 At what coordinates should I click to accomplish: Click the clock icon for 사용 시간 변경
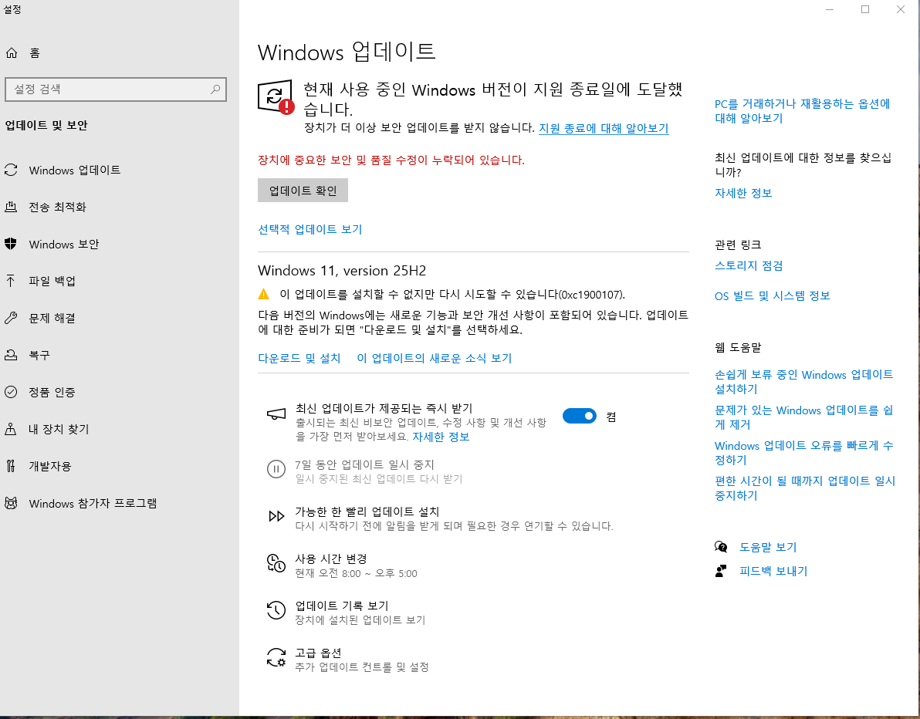pyautogui.click(x=276, y=563)
